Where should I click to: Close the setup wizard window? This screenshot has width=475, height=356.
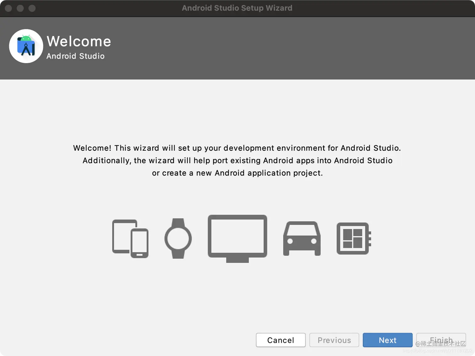pyautogui.click(x=8, y=8)
